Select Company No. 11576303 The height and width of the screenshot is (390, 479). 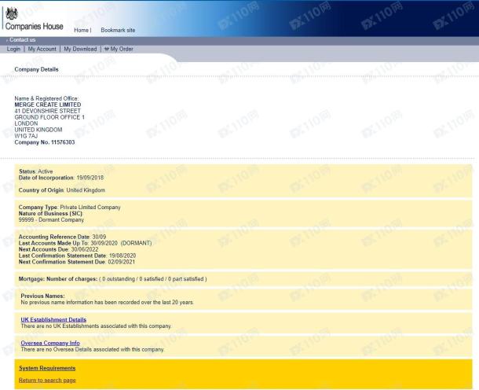pos(45,142)
